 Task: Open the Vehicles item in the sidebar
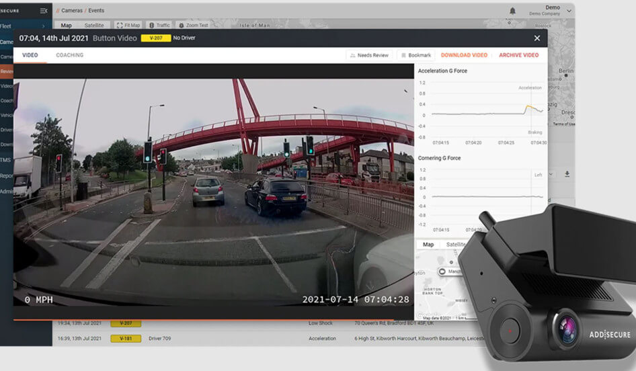pos(7,115)
